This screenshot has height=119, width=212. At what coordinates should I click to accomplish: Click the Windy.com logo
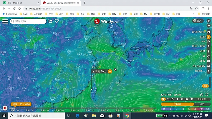(x=106, y=21)
